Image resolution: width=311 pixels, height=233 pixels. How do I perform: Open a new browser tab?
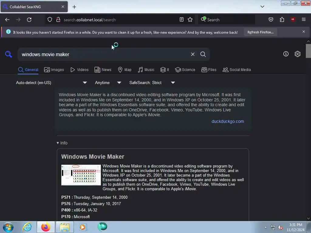tap(74, 7)
